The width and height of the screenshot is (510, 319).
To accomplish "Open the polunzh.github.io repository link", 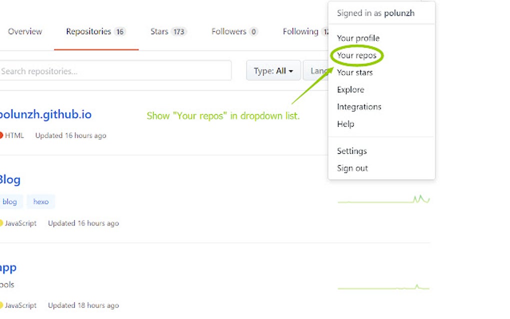I will pyautogui.click(x=45, y=114).
